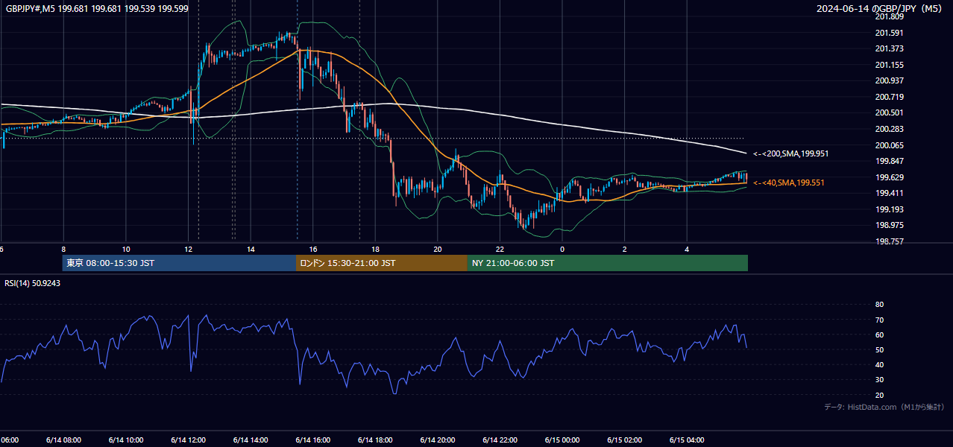Click price level 201.373 on the axis
This screenshot has width=953, height=447.
tap(889, 48)
